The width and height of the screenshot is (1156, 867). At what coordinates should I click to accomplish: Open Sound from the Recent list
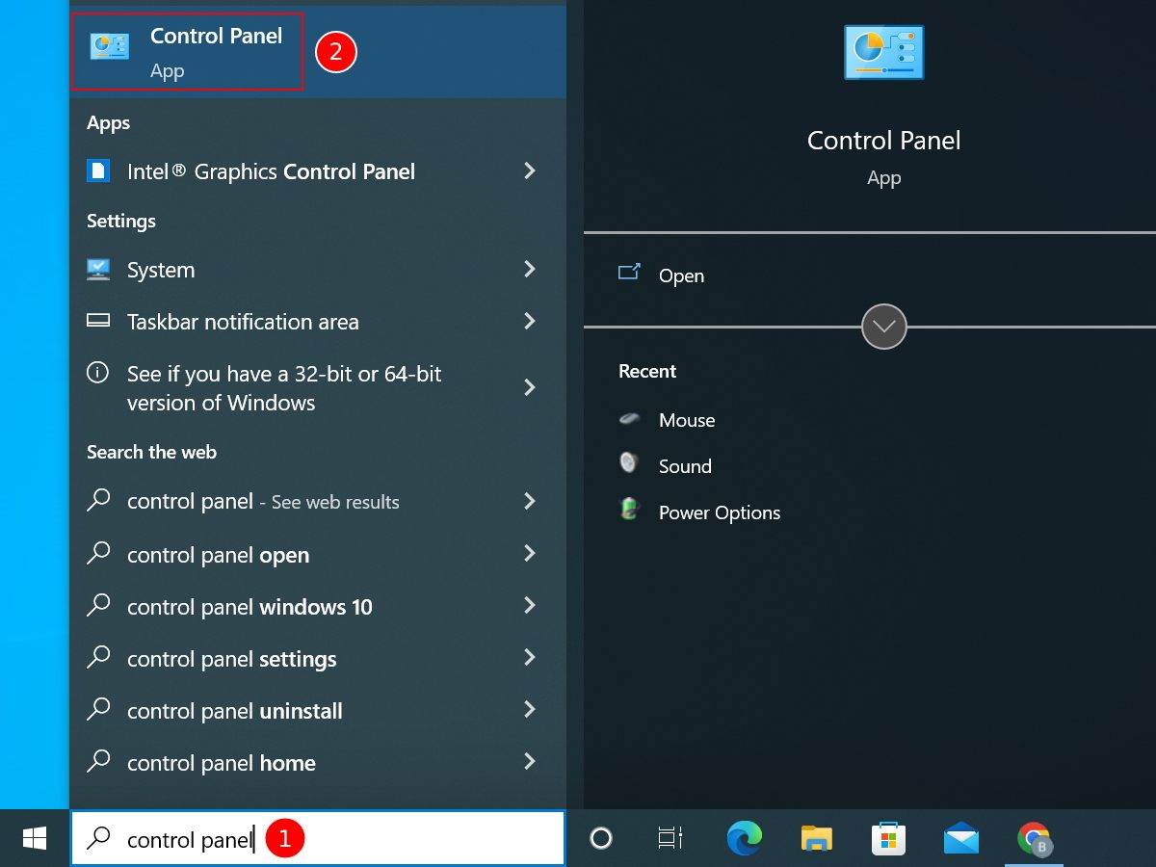click(x=684, y=466)
